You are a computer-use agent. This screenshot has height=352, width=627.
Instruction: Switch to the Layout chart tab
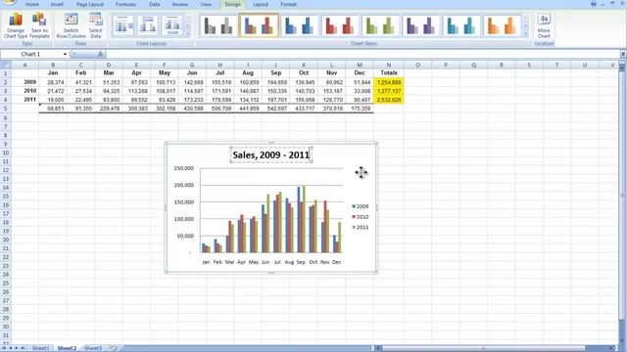coord(261,4)
